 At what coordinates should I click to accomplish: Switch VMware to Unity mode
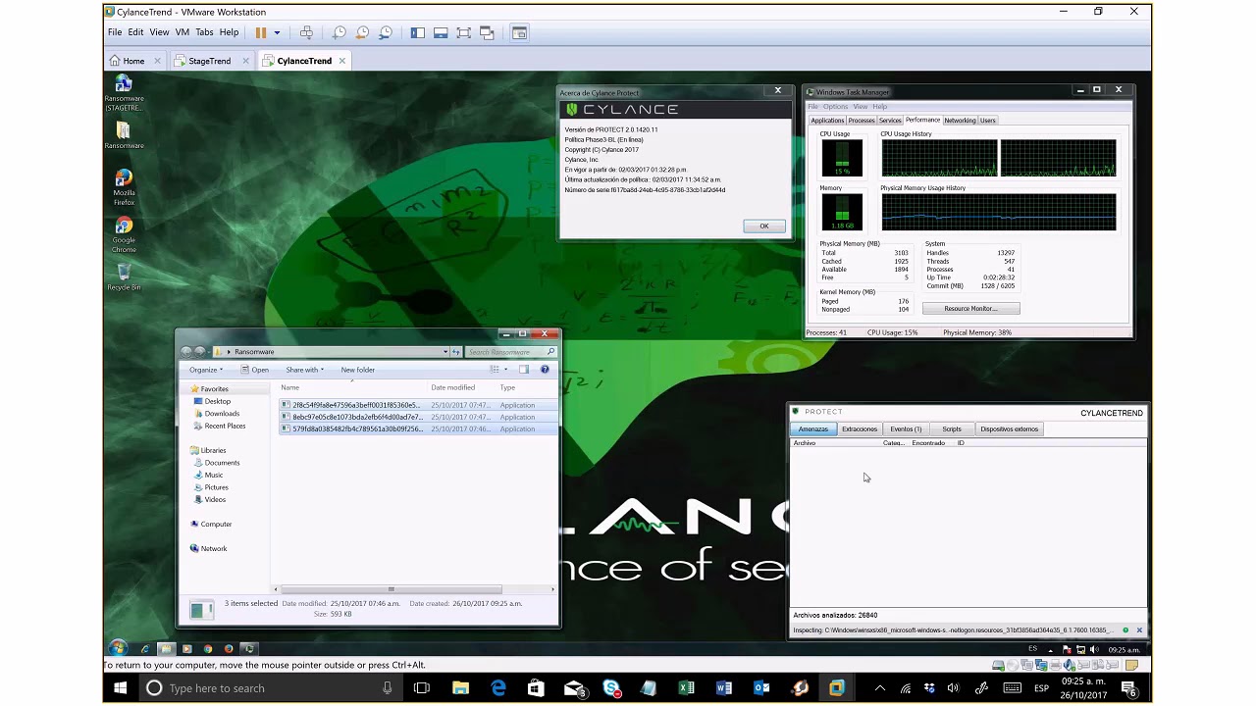point(487,32)
